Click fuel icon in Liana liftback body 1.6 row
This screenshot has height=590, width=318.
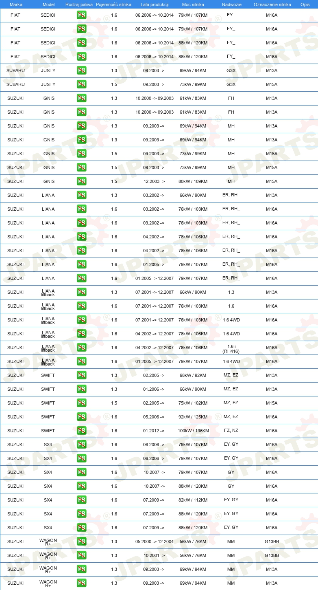point(81,306)
